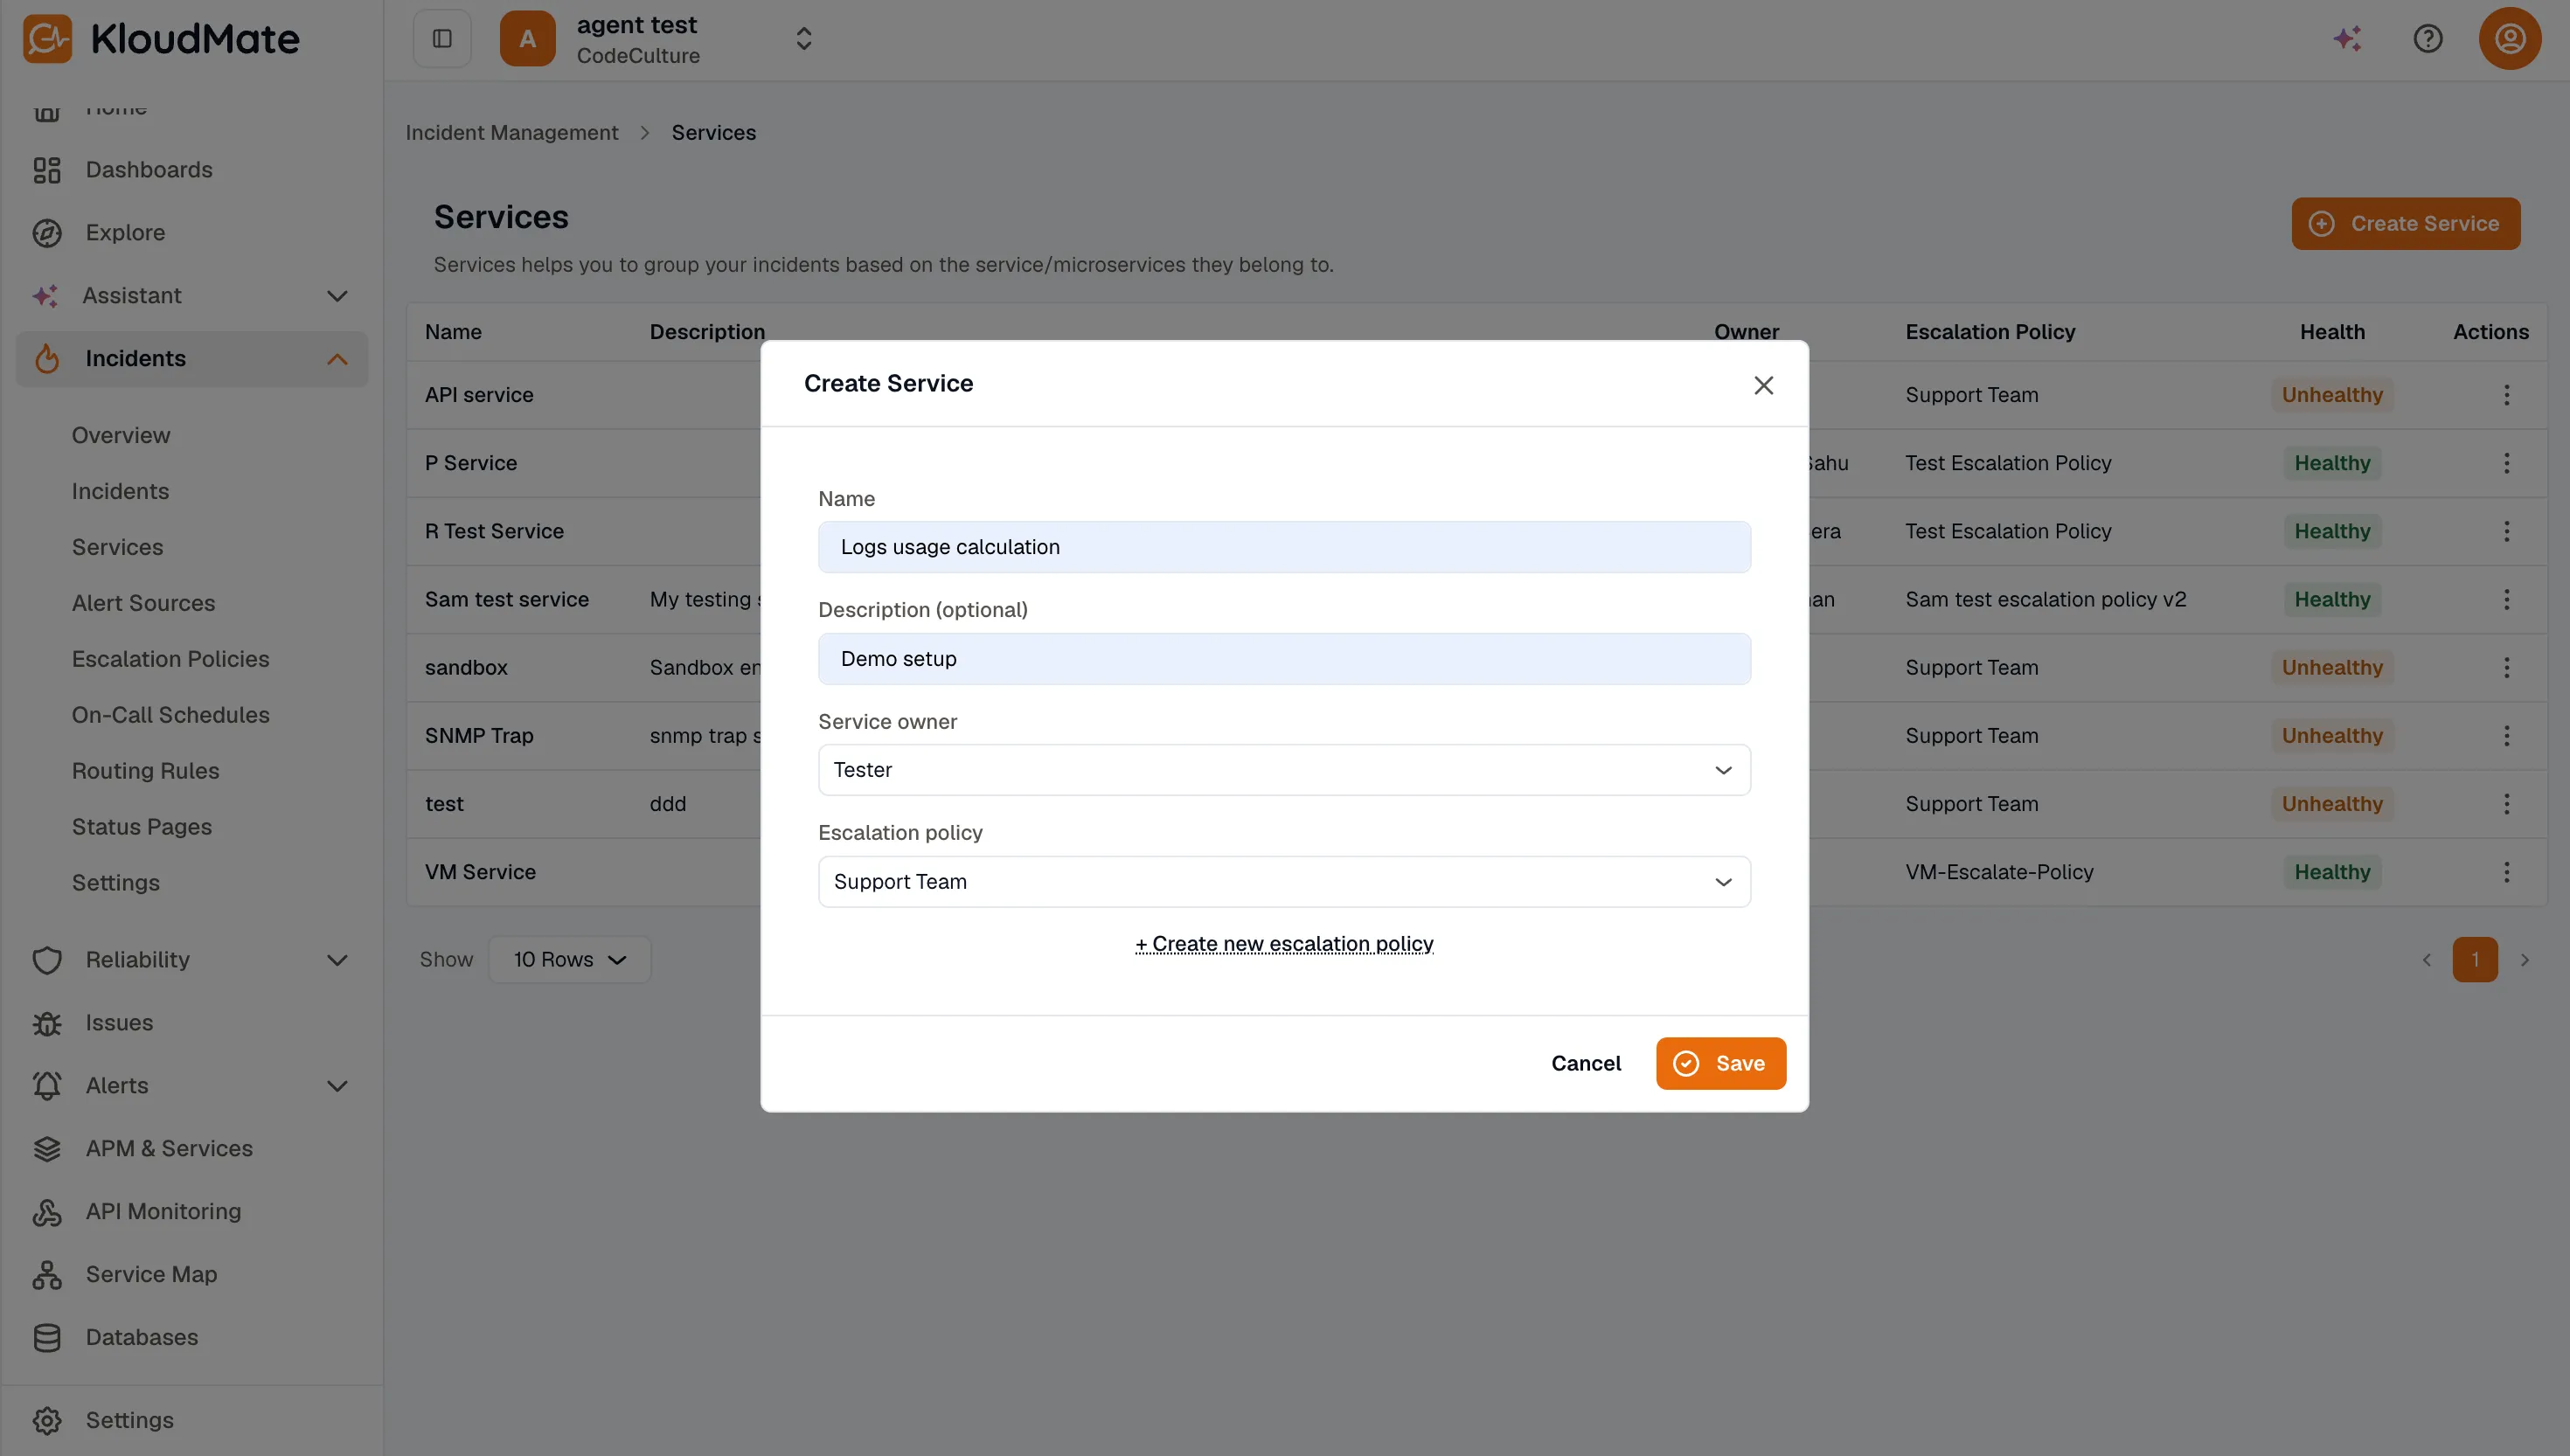Open On-Call Schedules menu item
Image resolution: width=2570 pixels, height=1456 pixels.
click(171, 715)
